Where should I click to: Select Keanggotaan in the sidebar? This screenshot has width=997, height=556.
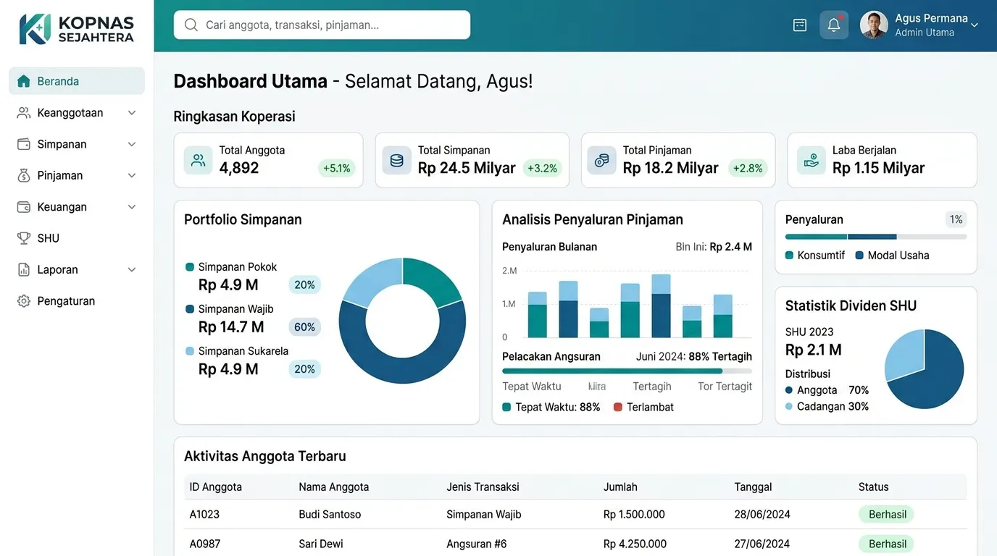click(77, 113)
